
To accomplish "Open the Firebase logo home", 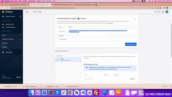I will click(x=7, y=12).
